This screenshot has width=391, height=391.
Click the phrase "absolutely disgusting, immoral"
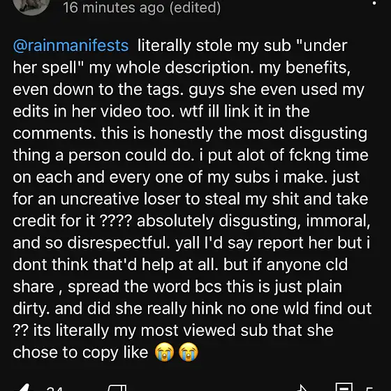click(x=253, y=221)
